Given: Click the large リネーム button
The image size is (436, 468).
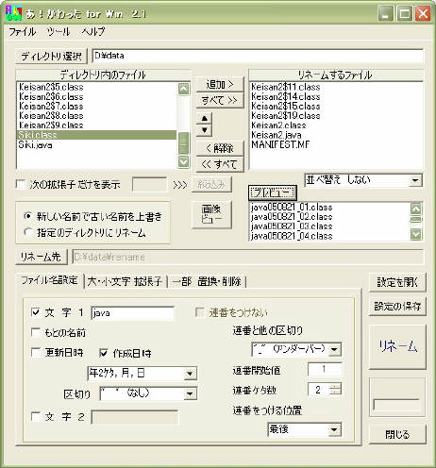Looking at the screenshot, I should (397, 346).
